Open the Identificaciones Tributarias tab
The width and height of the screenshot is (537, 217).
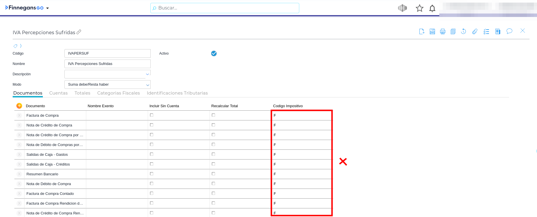point(177,93)
